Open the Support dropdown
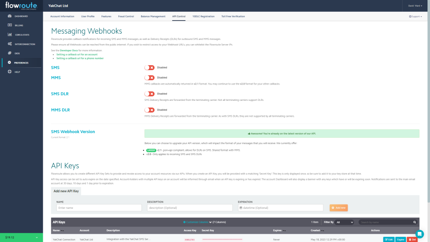Viewport: 430px width, 242px height. (x=415, y=16)
